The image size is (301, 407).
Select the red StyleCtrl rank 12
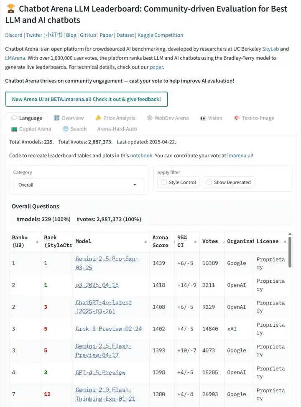click(x=47, y=394)
